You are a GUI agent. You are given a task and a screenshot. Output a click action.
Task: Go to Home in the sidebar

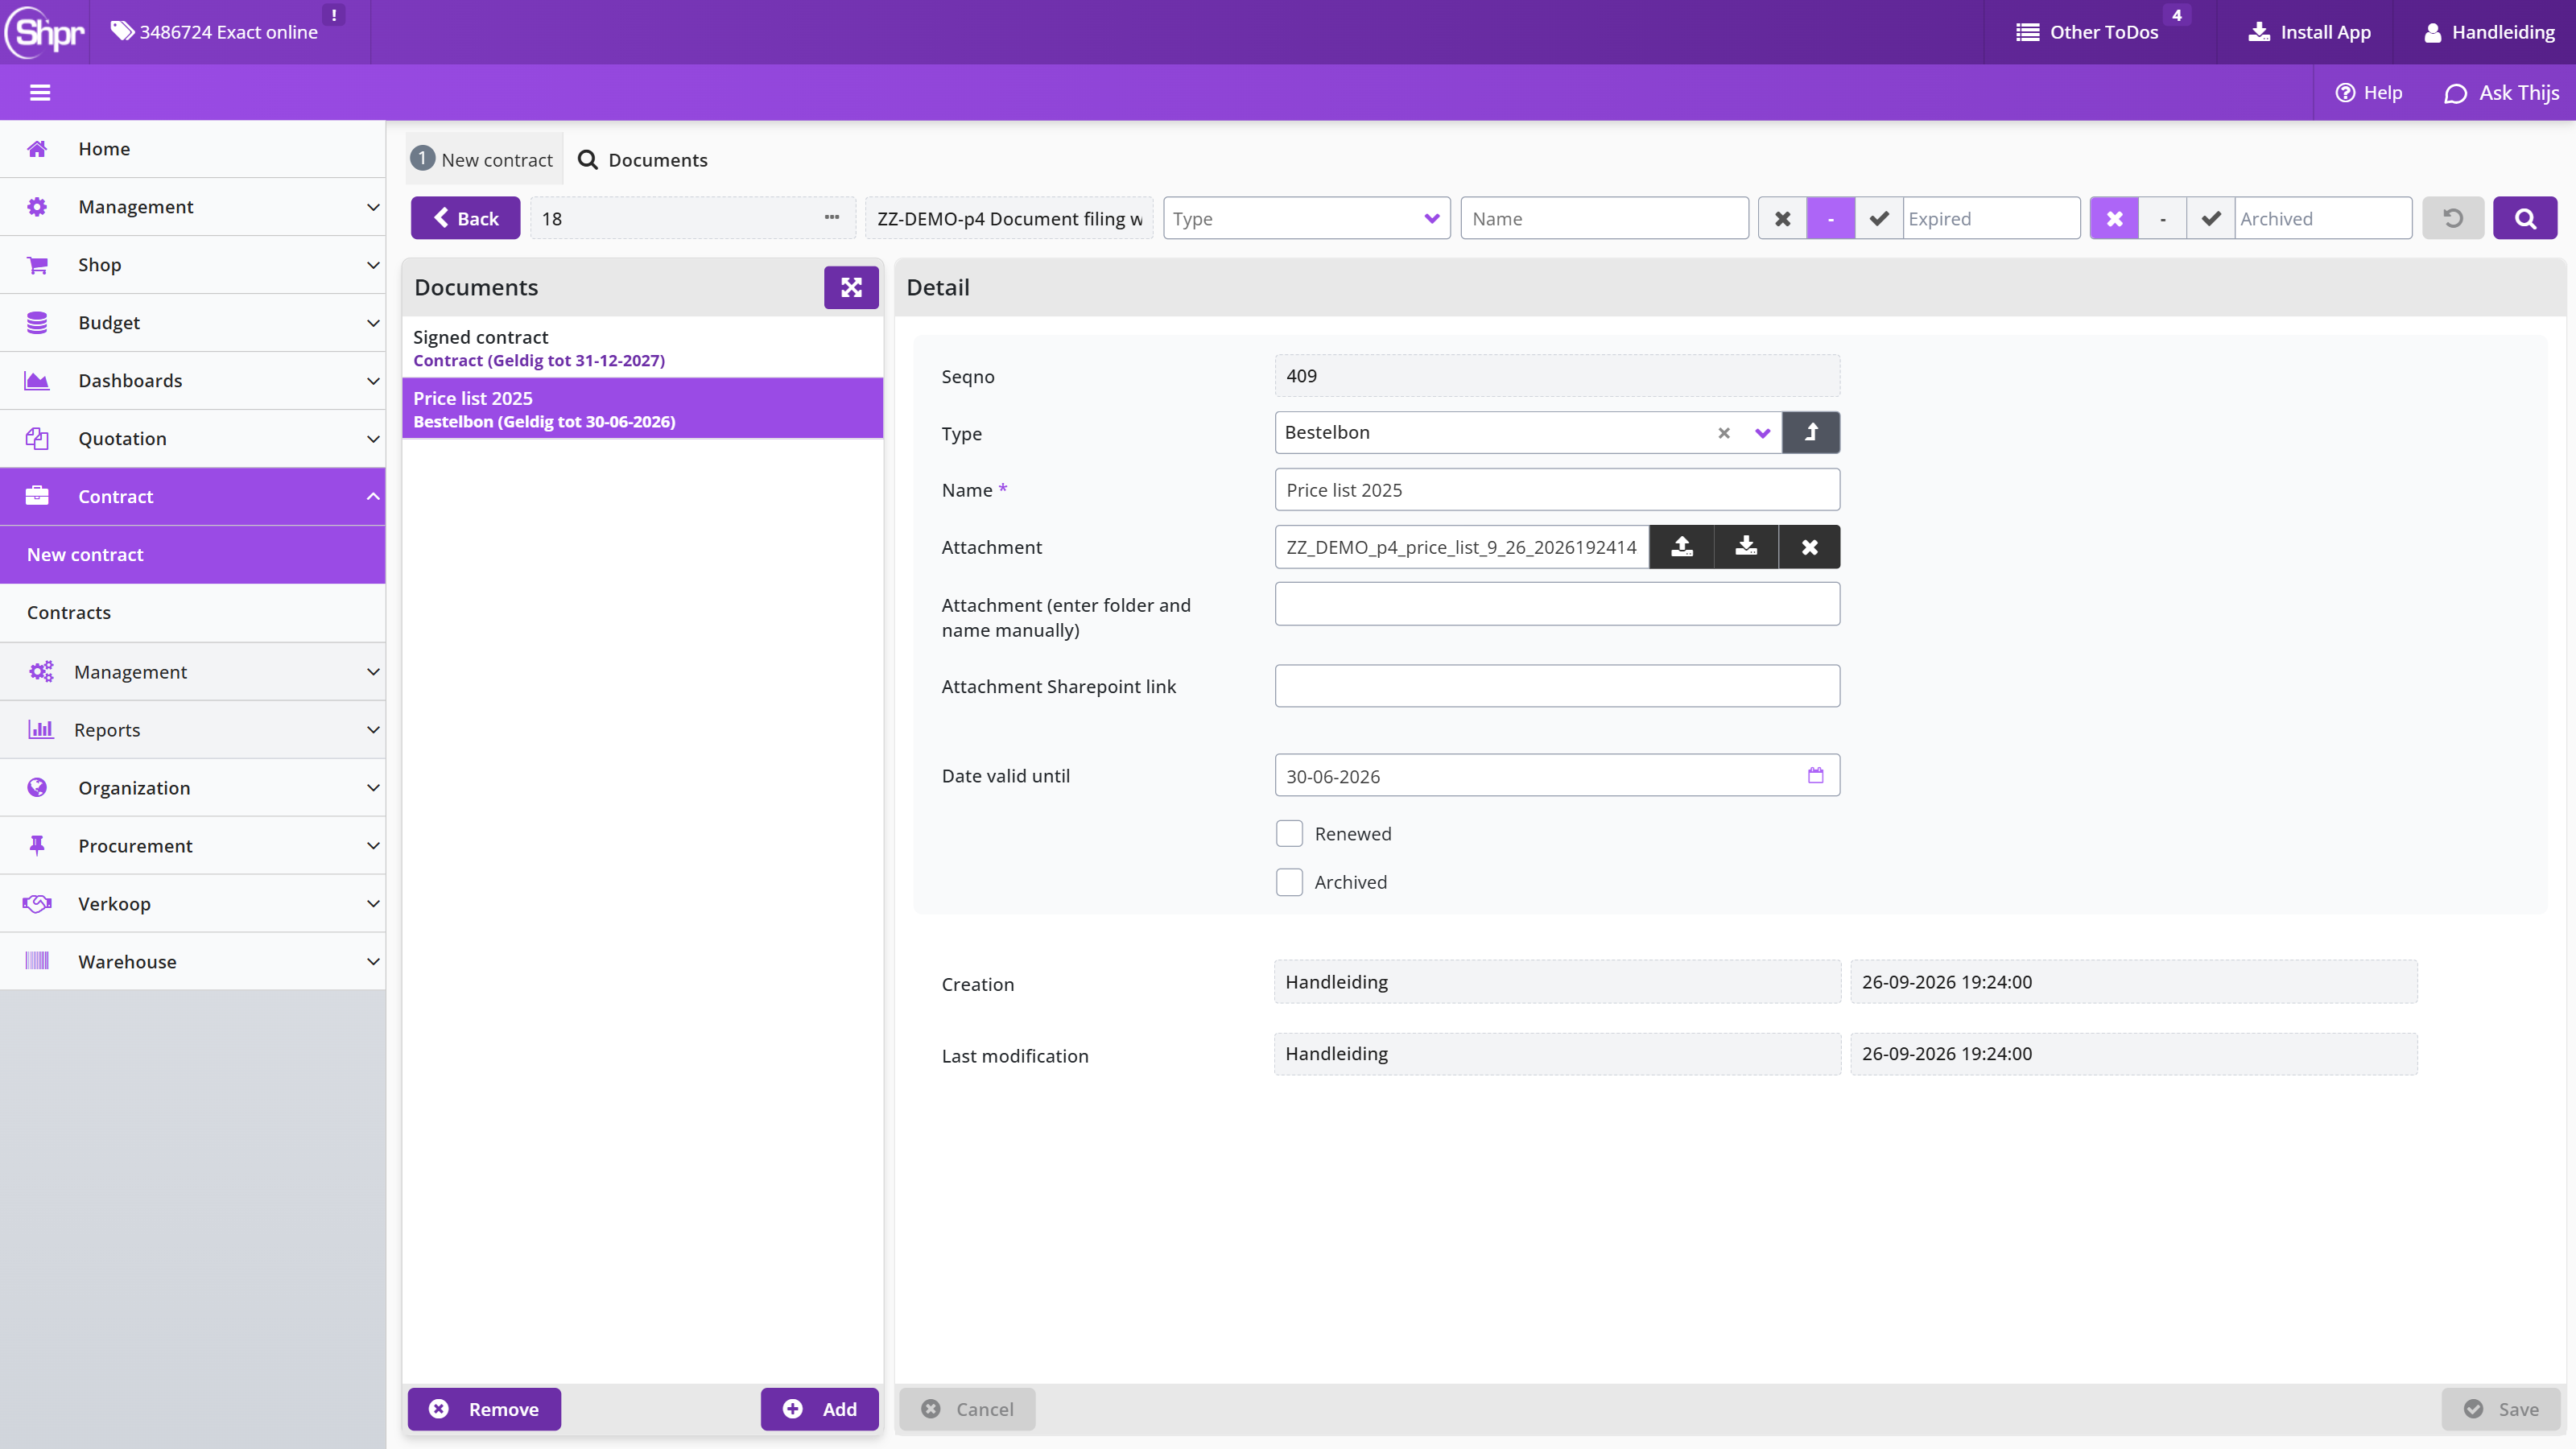(192, 149)
